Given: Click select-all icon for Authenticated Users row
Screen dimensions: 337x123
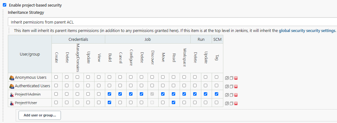Looking at the screenshot, I should point(227,87).
